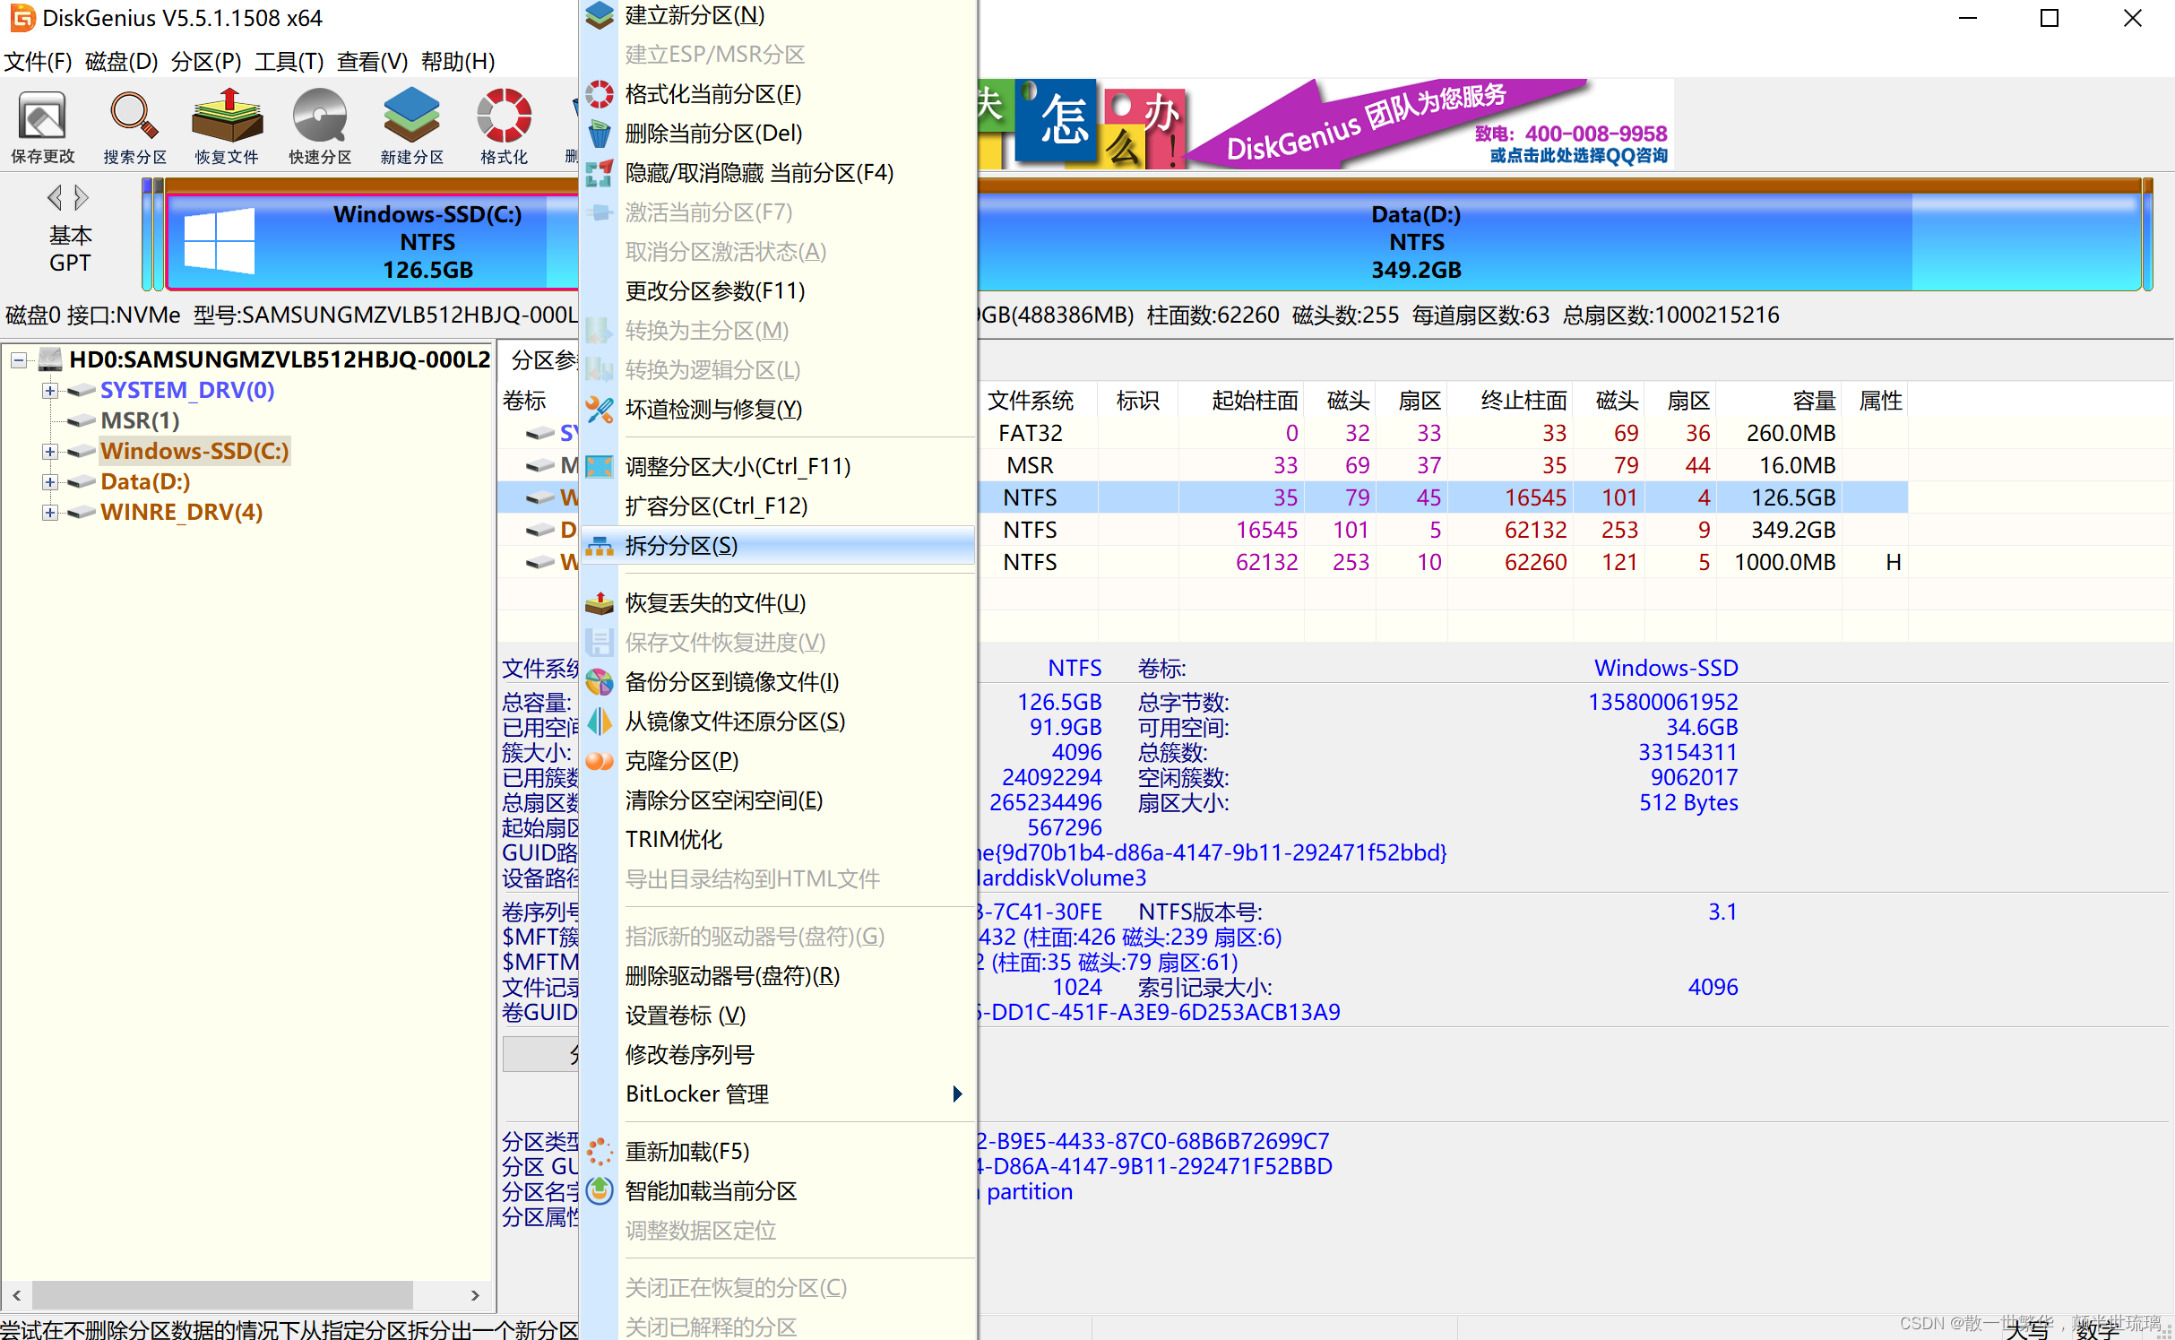Expand the SYSTEM_DRV(0) tree node
Screen dimensions: 2175x1340
[x=50, y=391]
